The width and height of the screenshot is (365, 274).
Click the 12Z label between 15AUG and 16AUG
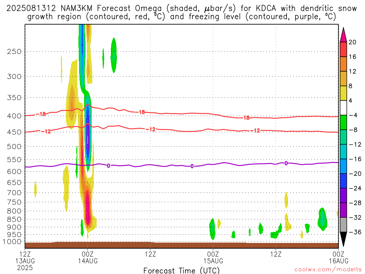click(276, 254)
